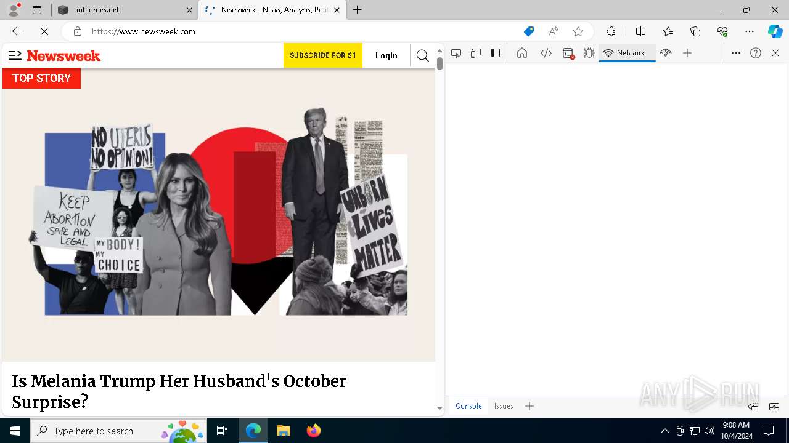
Task: Click the Login link
Action: tap(386, 55)
